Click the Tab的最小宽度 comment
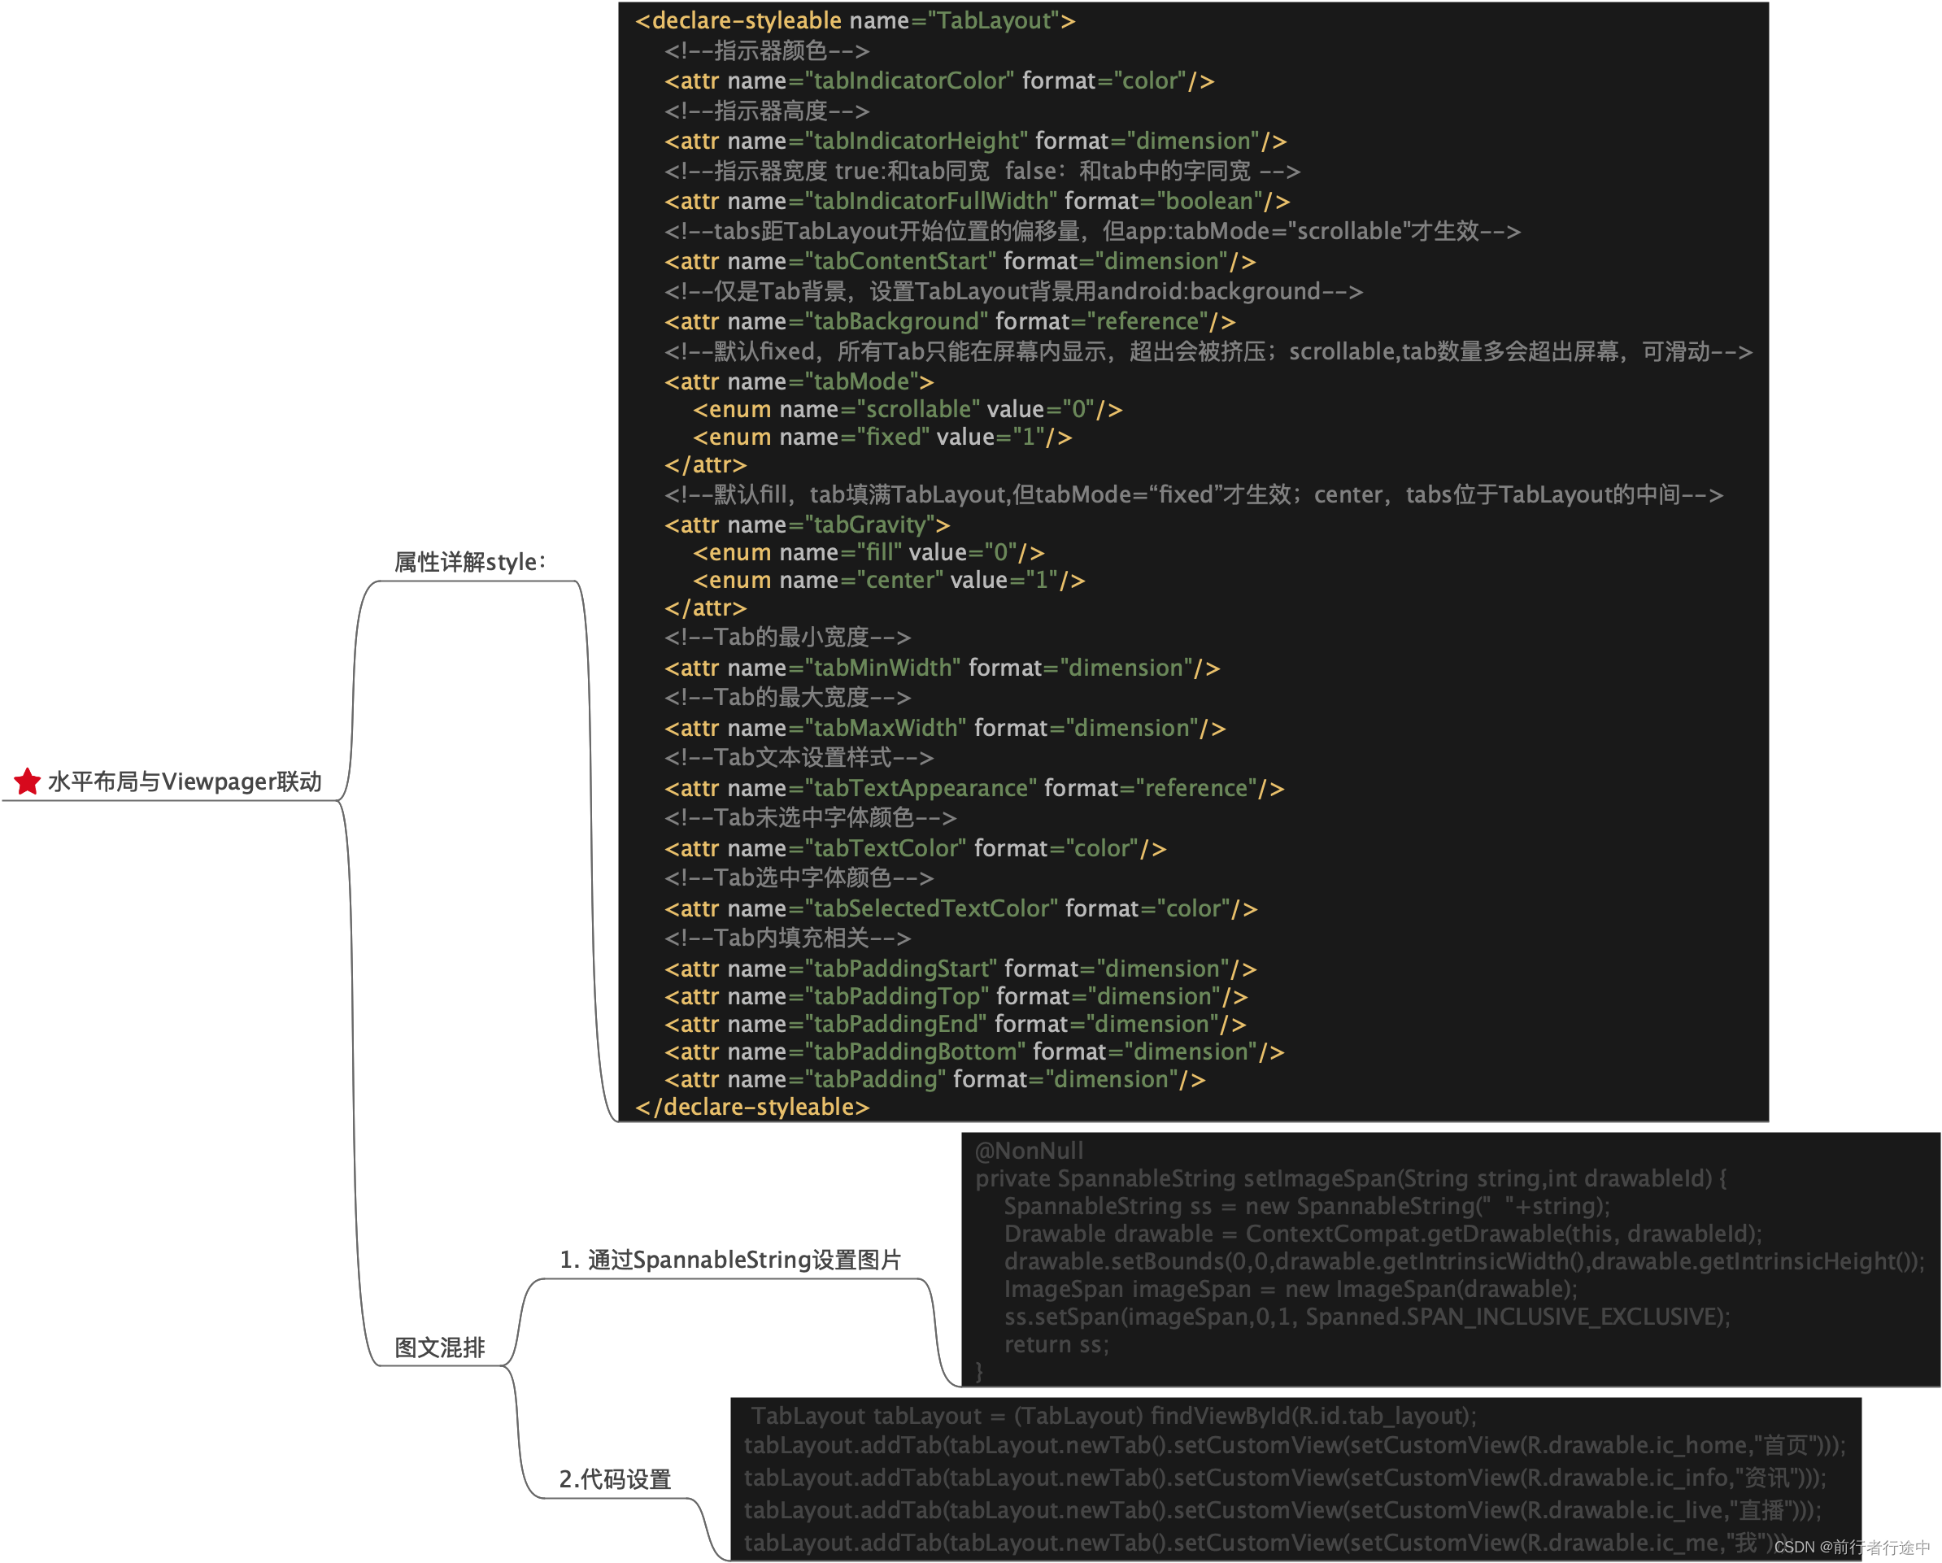Image resolution: width=1942 pixels, height=1563 pixels. click(787, 638)
